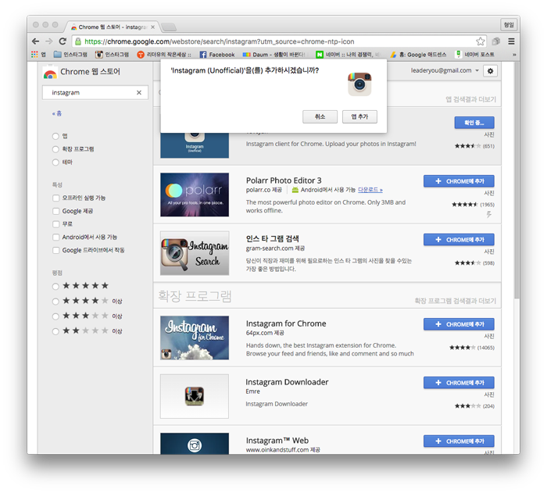Viewport: 547px width, 493px height.
Task: Click 앱 검색결과 더보기 link
Action: tap(470, 99)
